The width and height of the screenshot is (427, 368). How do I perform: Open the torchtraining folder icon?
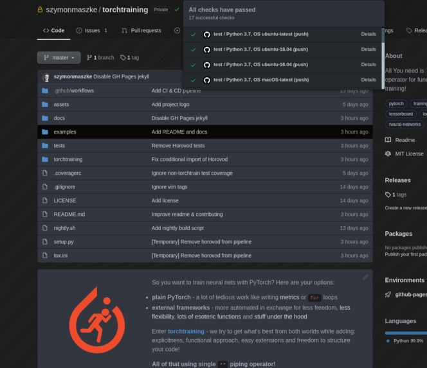[x=45, y=159]
